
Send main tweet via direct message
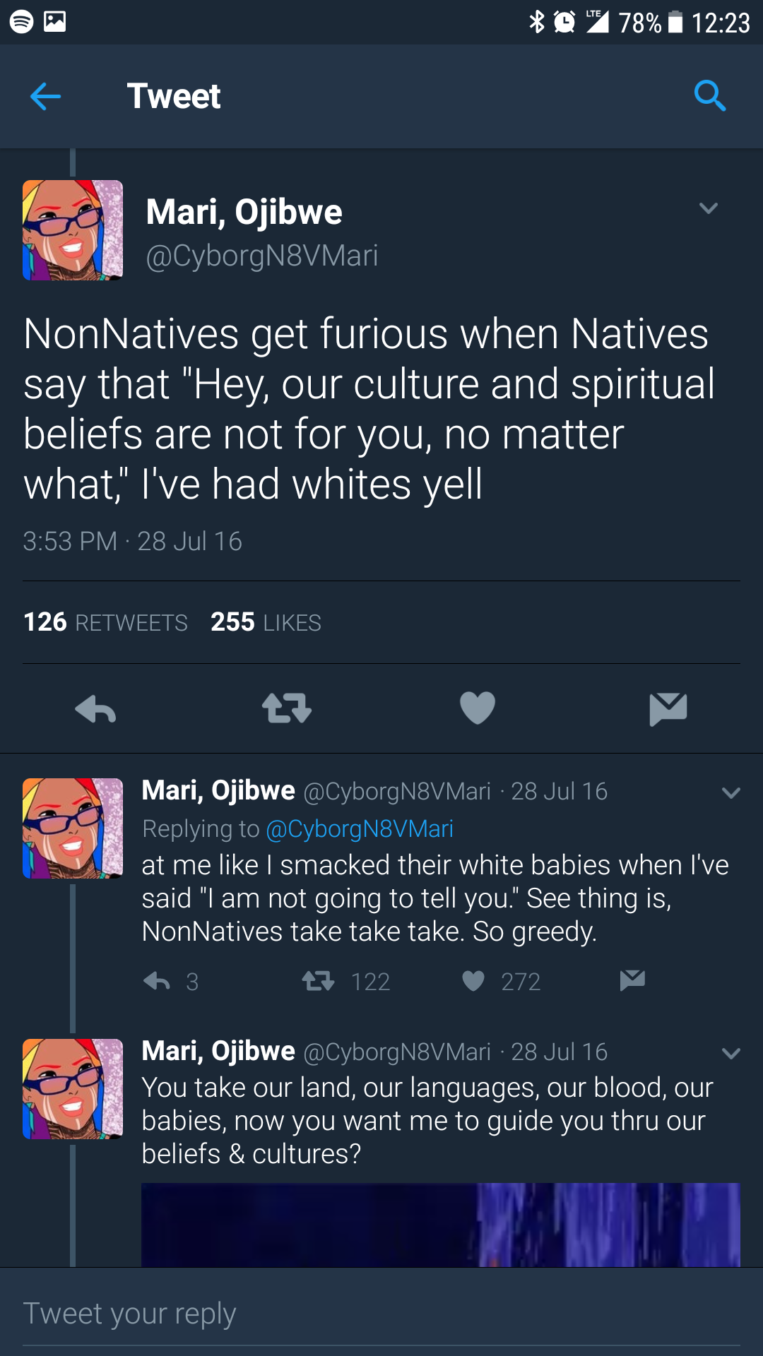[668, 708]
